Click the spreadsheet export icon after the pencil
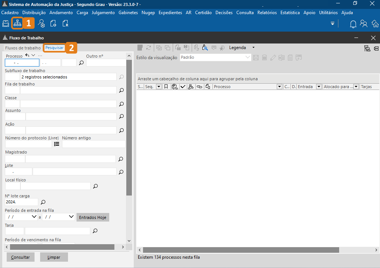This screenshot has height=268, width=380. (x=281, y=58)
